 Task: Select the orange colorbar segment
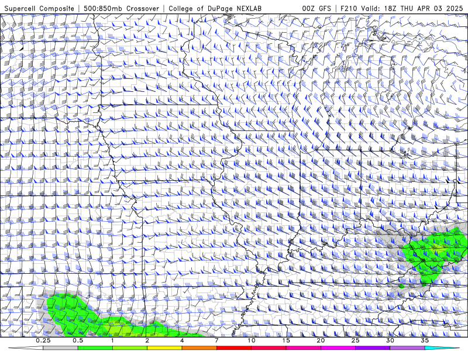pos(199,348)
